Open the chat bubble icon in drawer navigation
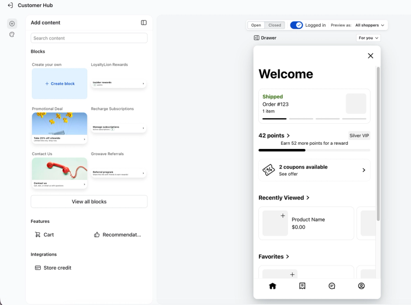The image size is (411, 305). pyautogui.click(x=332, y=286)
